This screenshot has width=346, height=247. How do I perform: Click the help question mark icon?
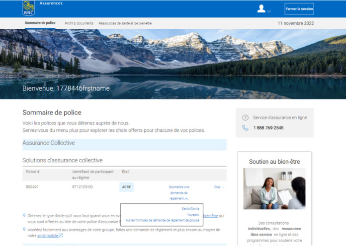point(245,118)
